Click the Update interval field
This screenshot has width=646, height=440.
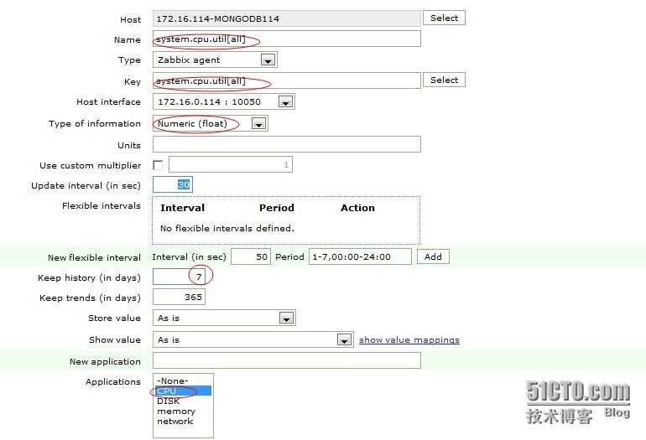[173, 185]
